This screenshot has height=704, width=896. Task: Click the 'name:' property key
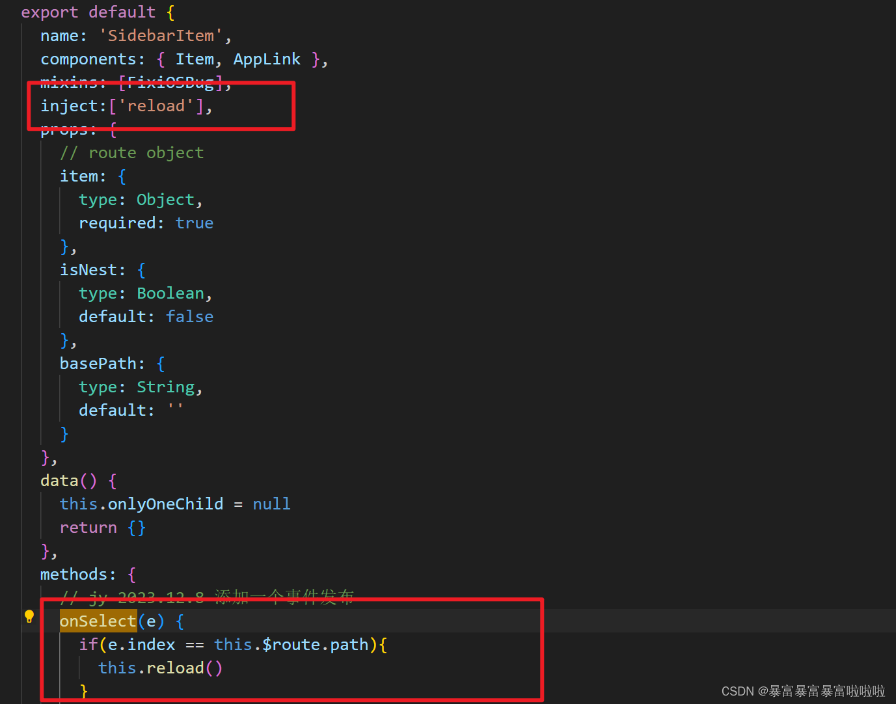click(63, 36)
